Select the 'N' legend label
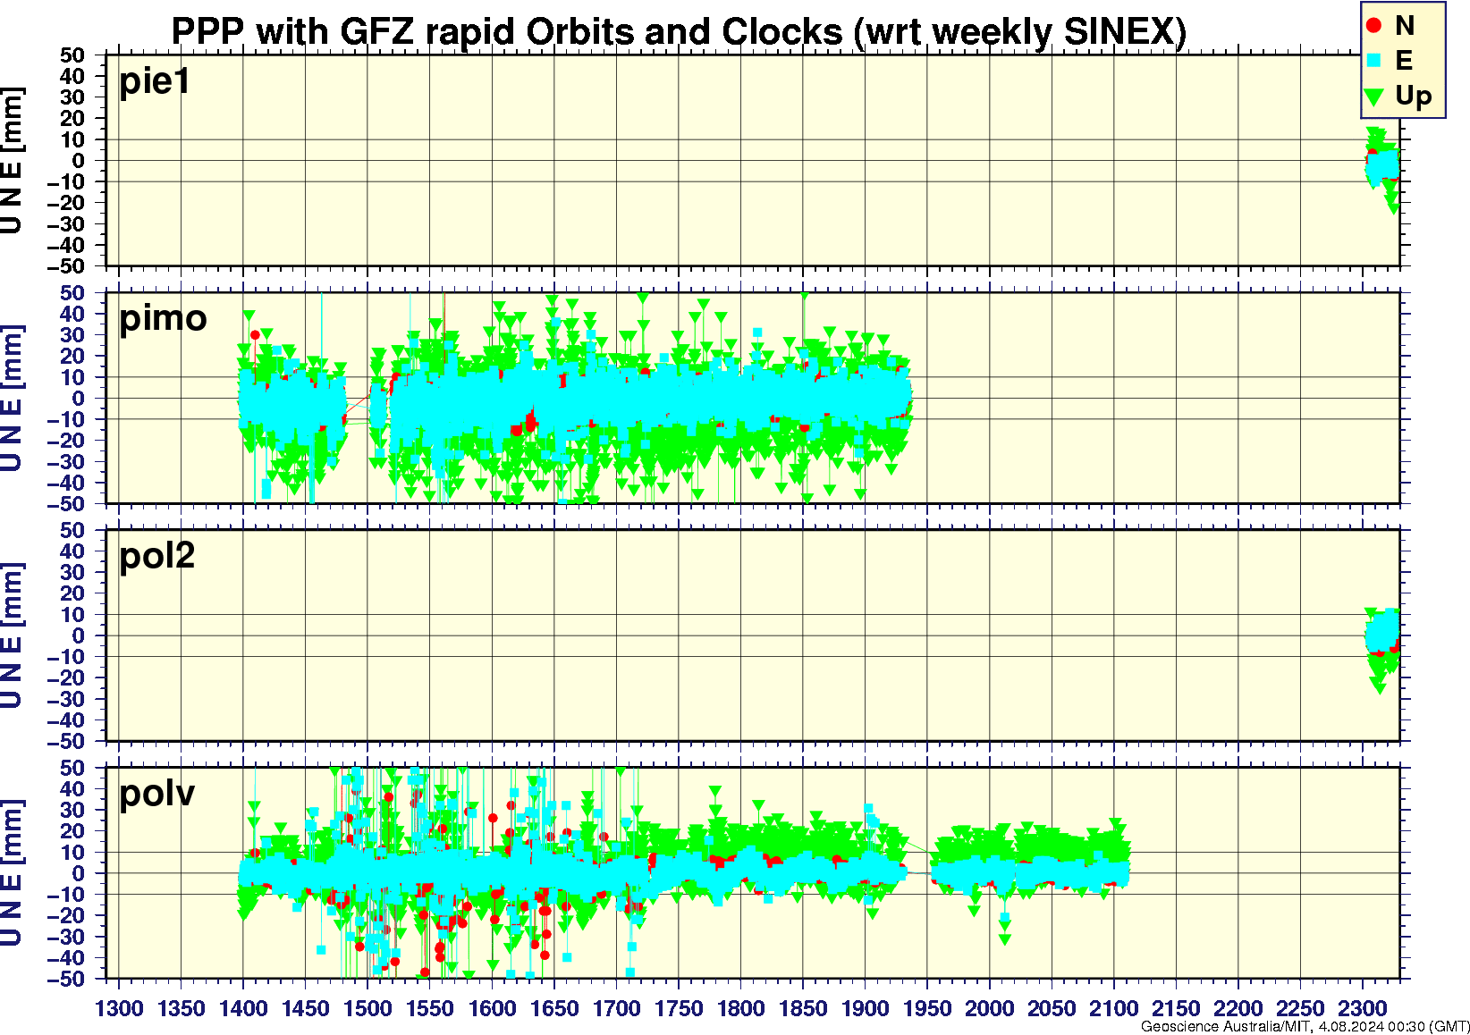The width and height of the screenshot is (1470, 1035). coord(1405,26)
